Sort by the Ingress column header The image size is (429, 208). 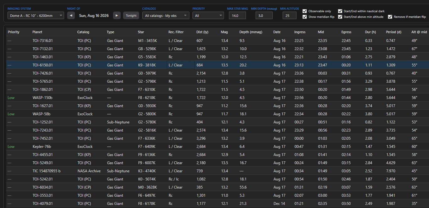pos(300,32)
